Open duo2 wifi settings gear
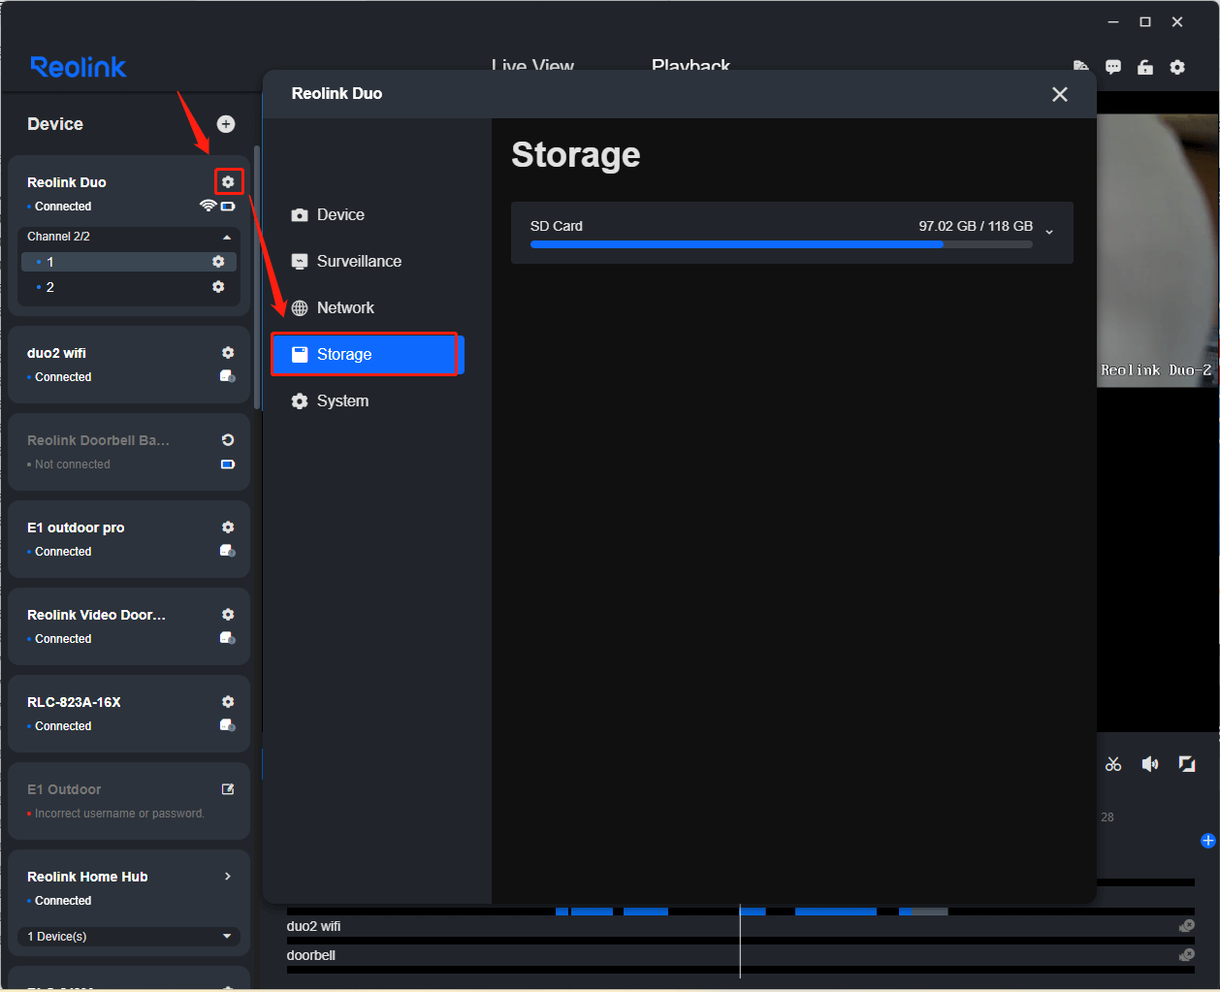The height and width of the screenshot is (992, 1220). tap(228, 353)
